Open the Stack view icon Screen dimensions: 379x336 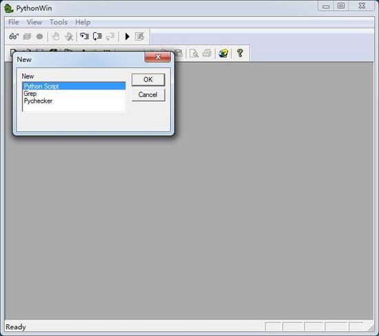(27, 36)
